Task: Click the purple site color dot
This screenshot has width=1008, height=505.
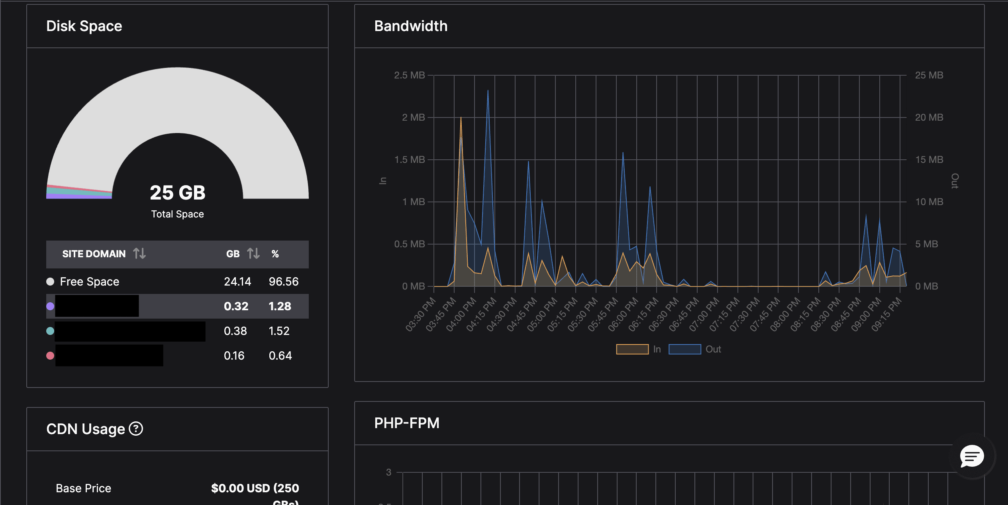Action: (50, 306)
